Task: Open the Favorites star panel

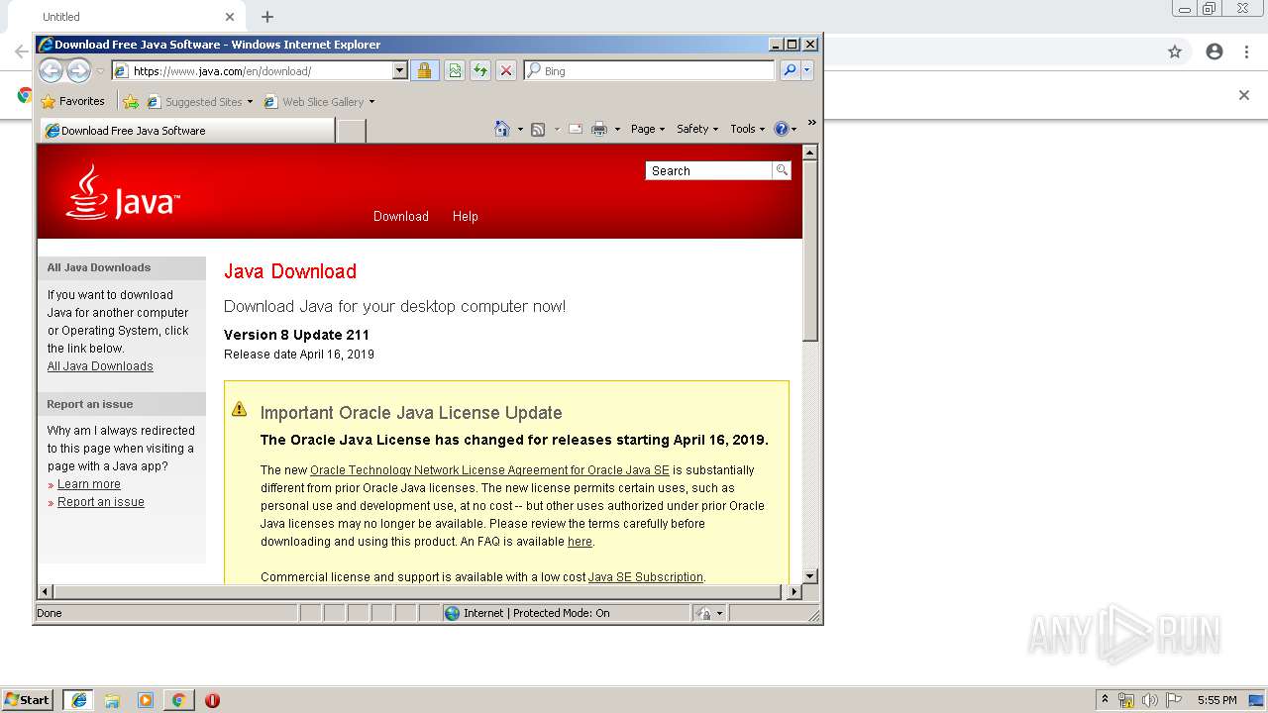Action: [x=72, y=101]
